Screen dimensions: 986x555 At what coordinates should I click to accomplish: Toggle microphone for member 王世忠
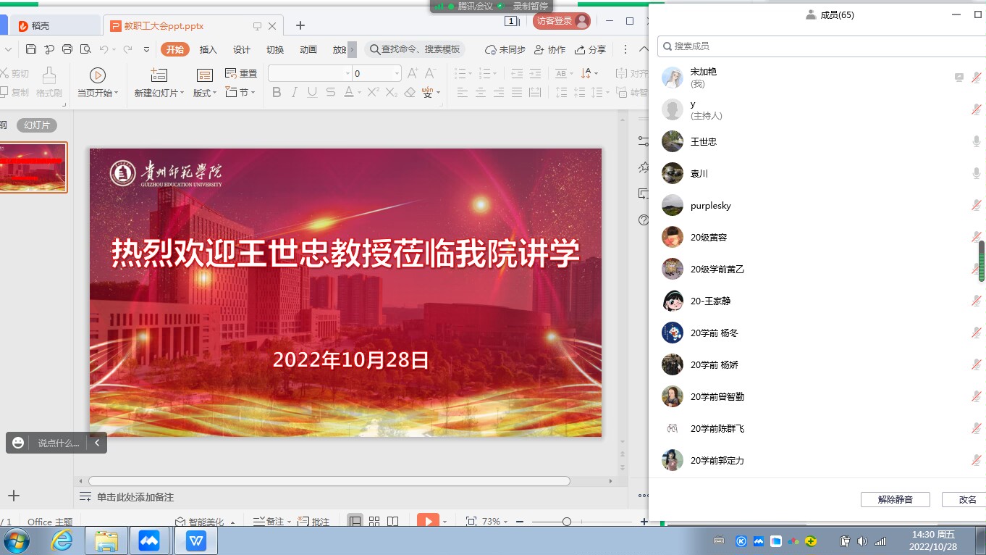[977, 141]
